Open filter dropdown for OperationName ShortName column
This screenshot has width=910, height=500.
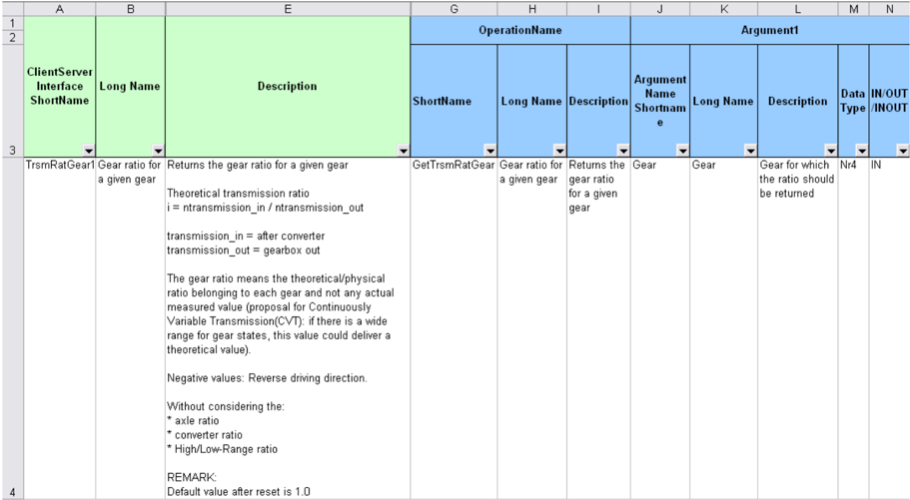[490, 151]
